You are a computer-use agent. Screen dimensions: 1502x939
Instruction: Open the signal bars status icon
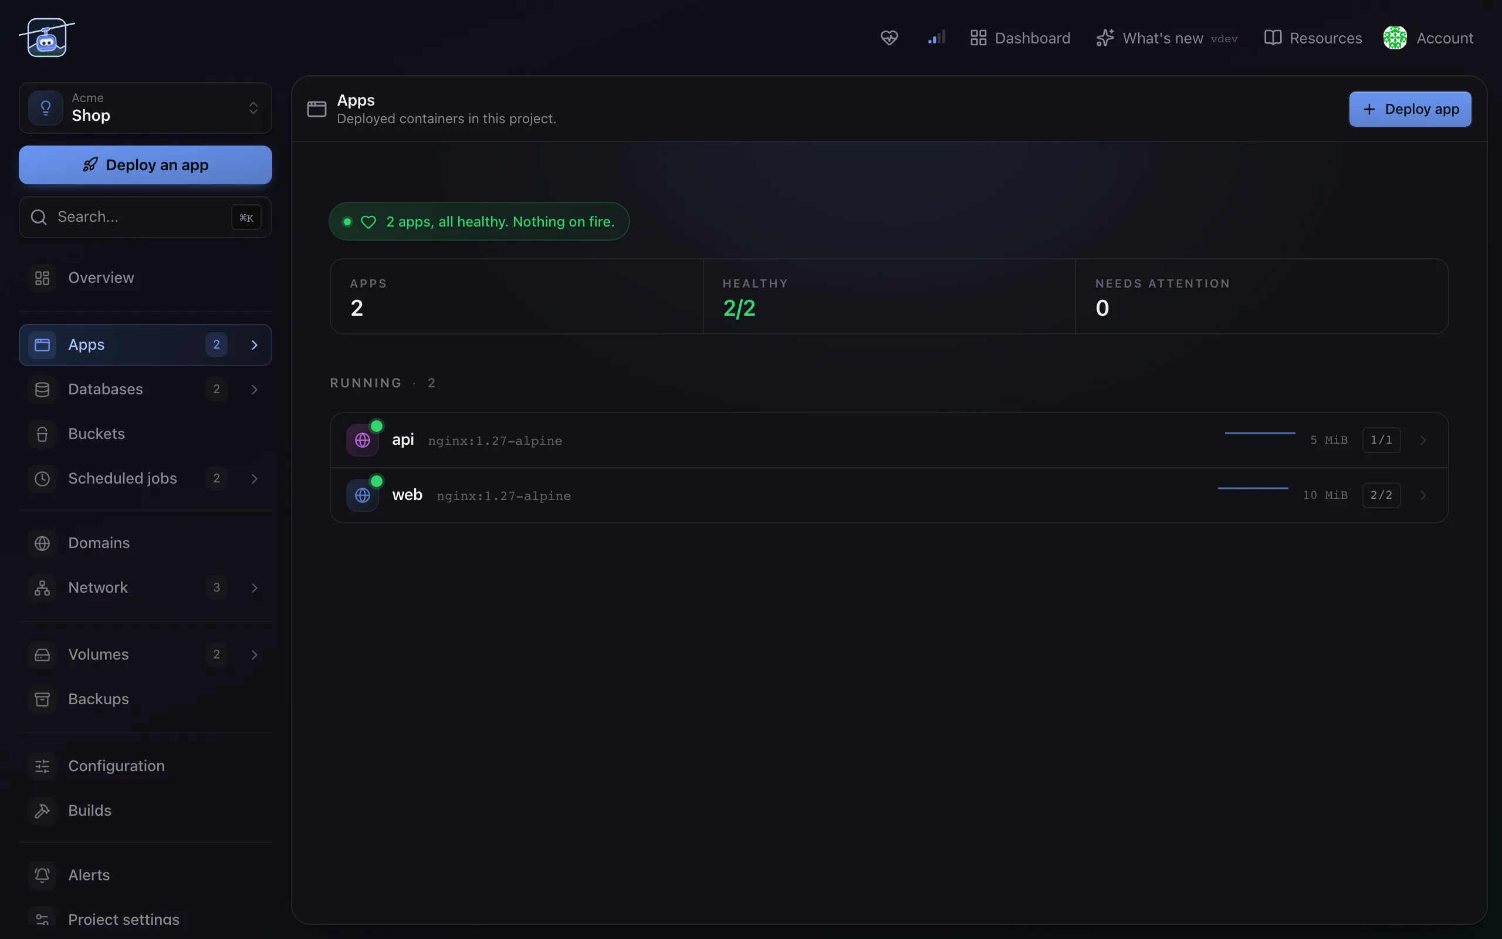(936, 38)
